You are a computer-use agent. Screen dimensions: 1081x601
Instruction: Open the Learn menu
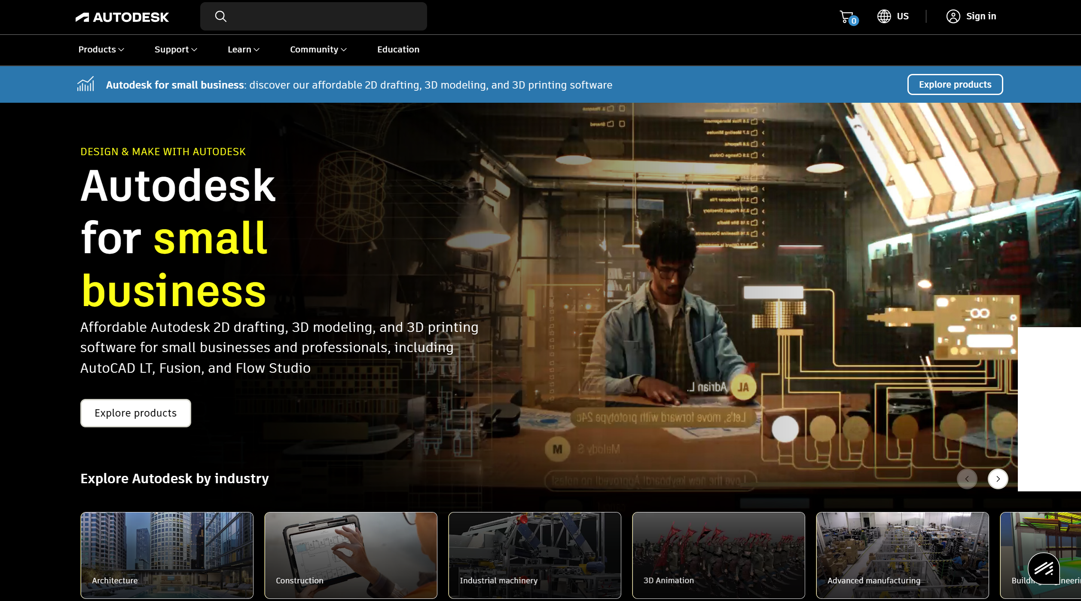point(244,49)
